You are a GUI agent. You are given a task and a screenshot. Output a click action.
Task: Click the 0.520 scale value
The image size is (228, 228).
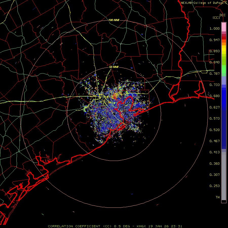coord(215,130)
